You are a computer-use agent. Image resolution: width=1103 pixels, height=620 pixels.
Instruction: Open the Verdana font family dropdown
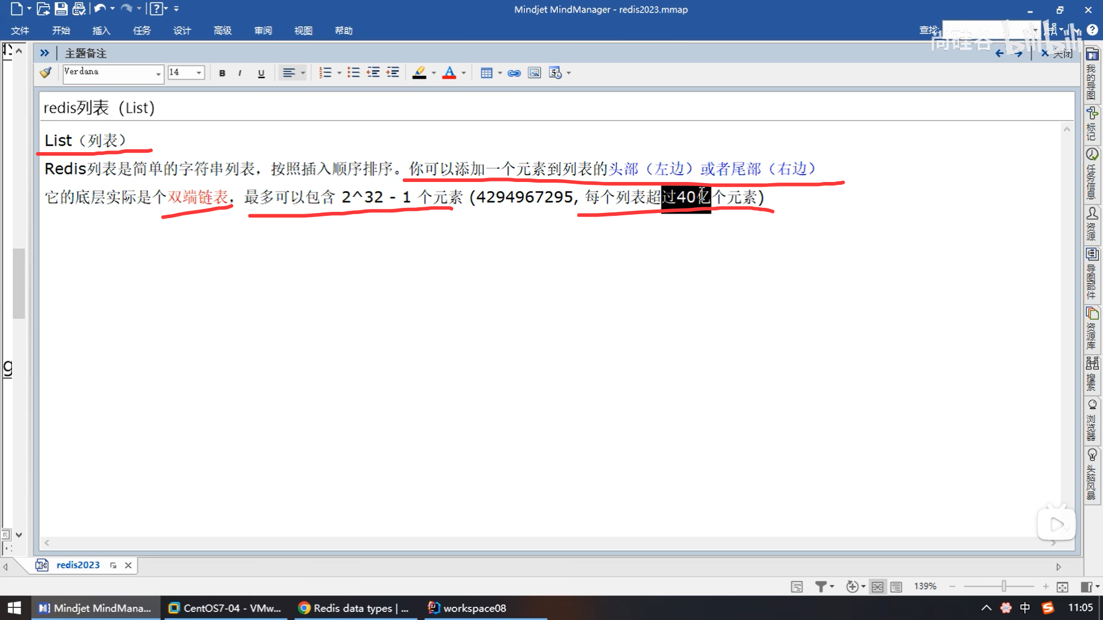158,73
